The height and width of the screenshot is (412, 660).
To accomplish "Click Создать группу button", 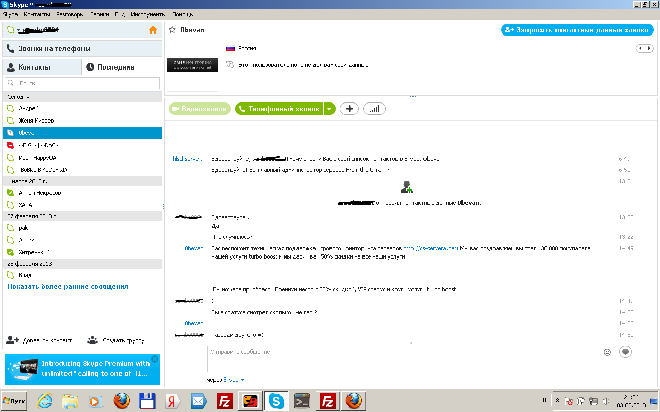I will [122, 340].
